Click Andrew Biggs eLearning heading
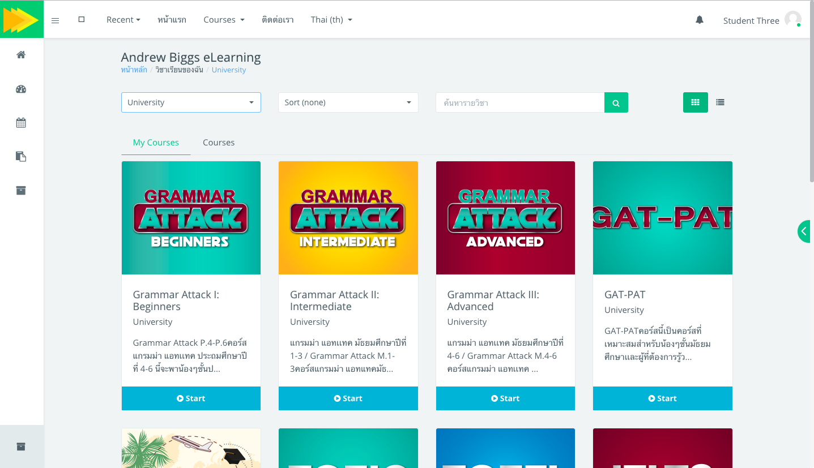 tap(191, 57)
